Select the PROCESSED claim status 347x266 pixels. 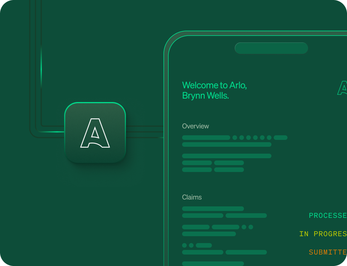[328, 216]
